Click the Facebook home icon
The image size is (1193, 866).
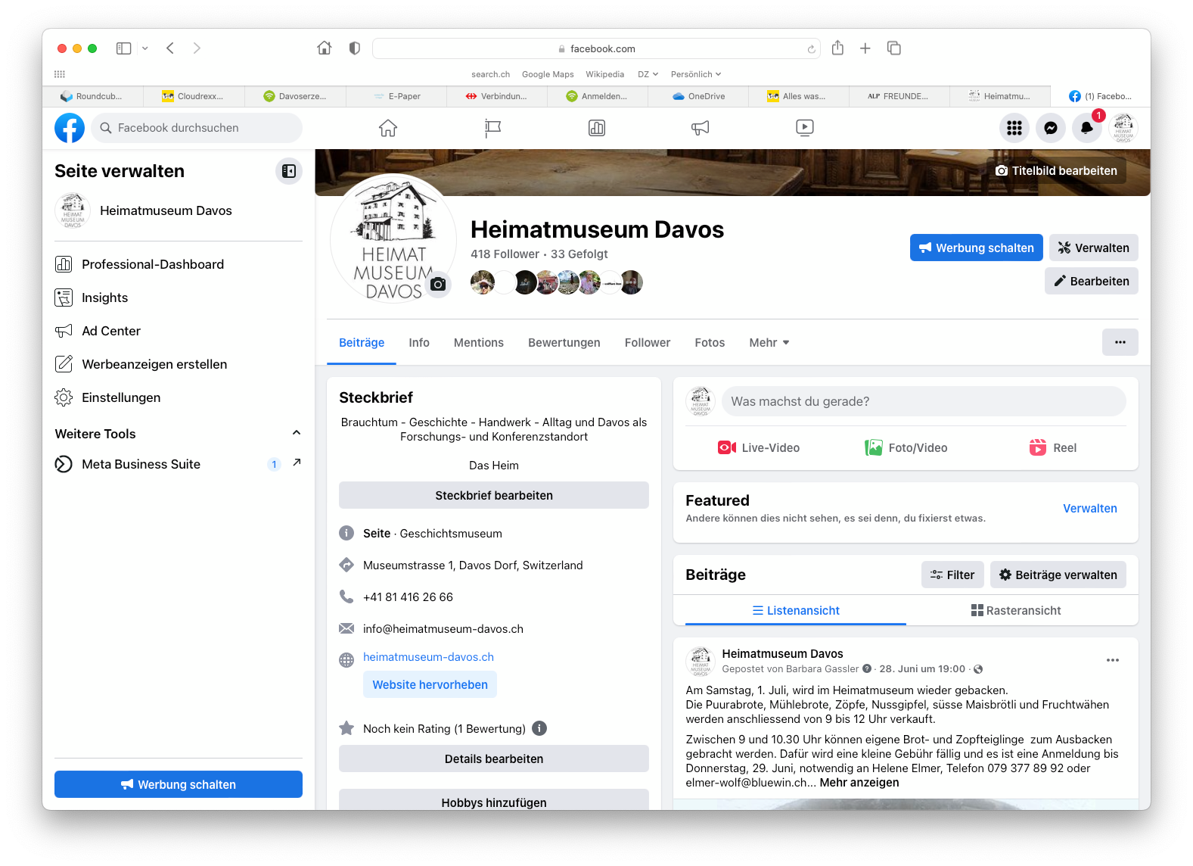388,128
